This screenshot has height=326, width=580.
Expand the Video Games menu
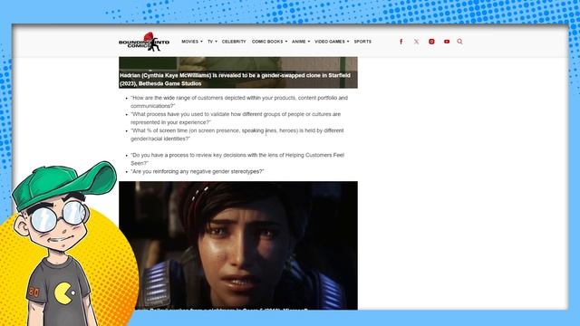click(x=332, y=42)
